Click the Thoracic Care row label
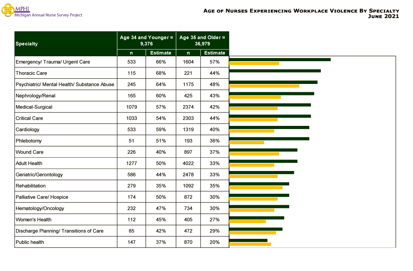 click(31, 73)
